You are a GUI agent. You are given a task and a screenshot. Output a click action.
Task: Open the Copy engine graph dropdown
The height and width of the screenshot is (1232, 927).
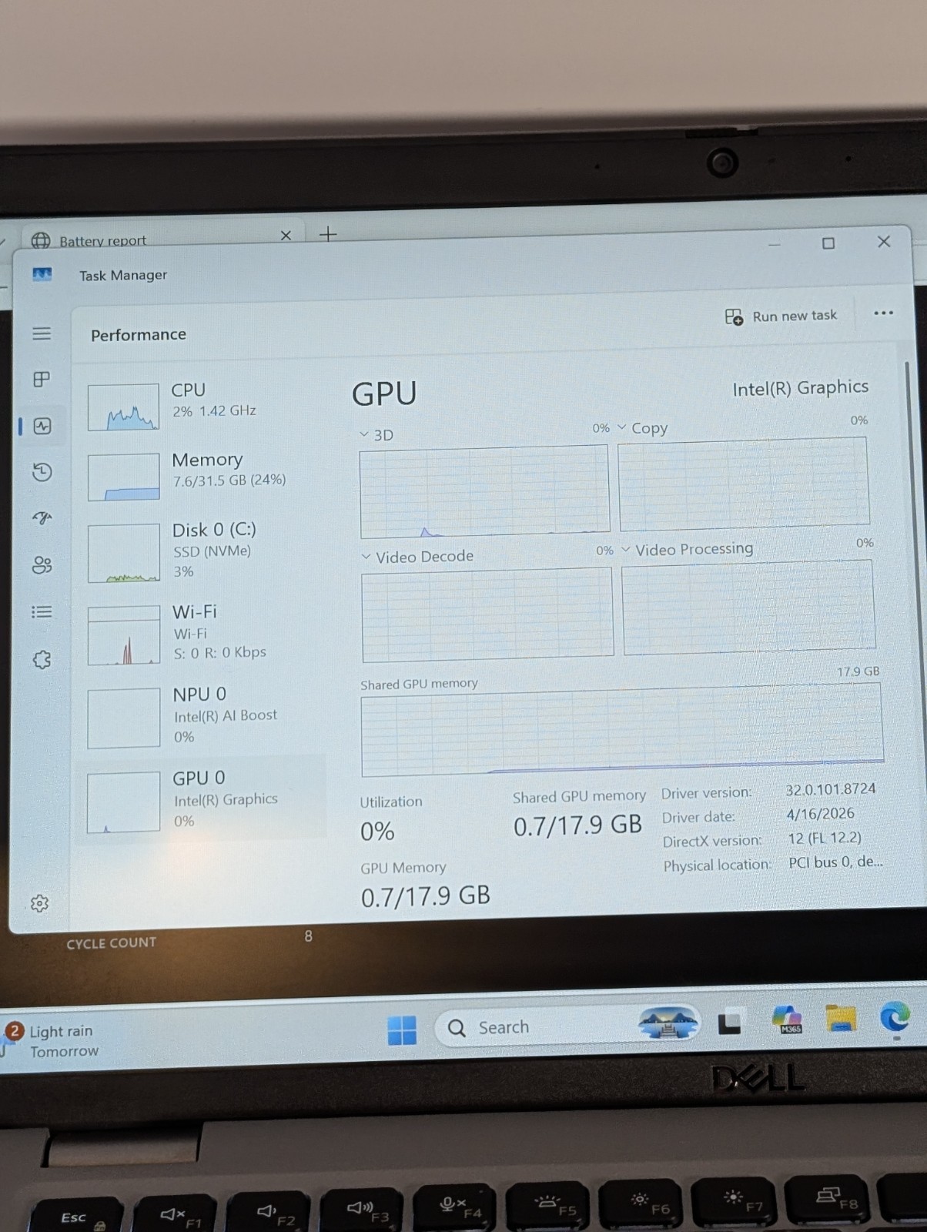click(622, 427)
